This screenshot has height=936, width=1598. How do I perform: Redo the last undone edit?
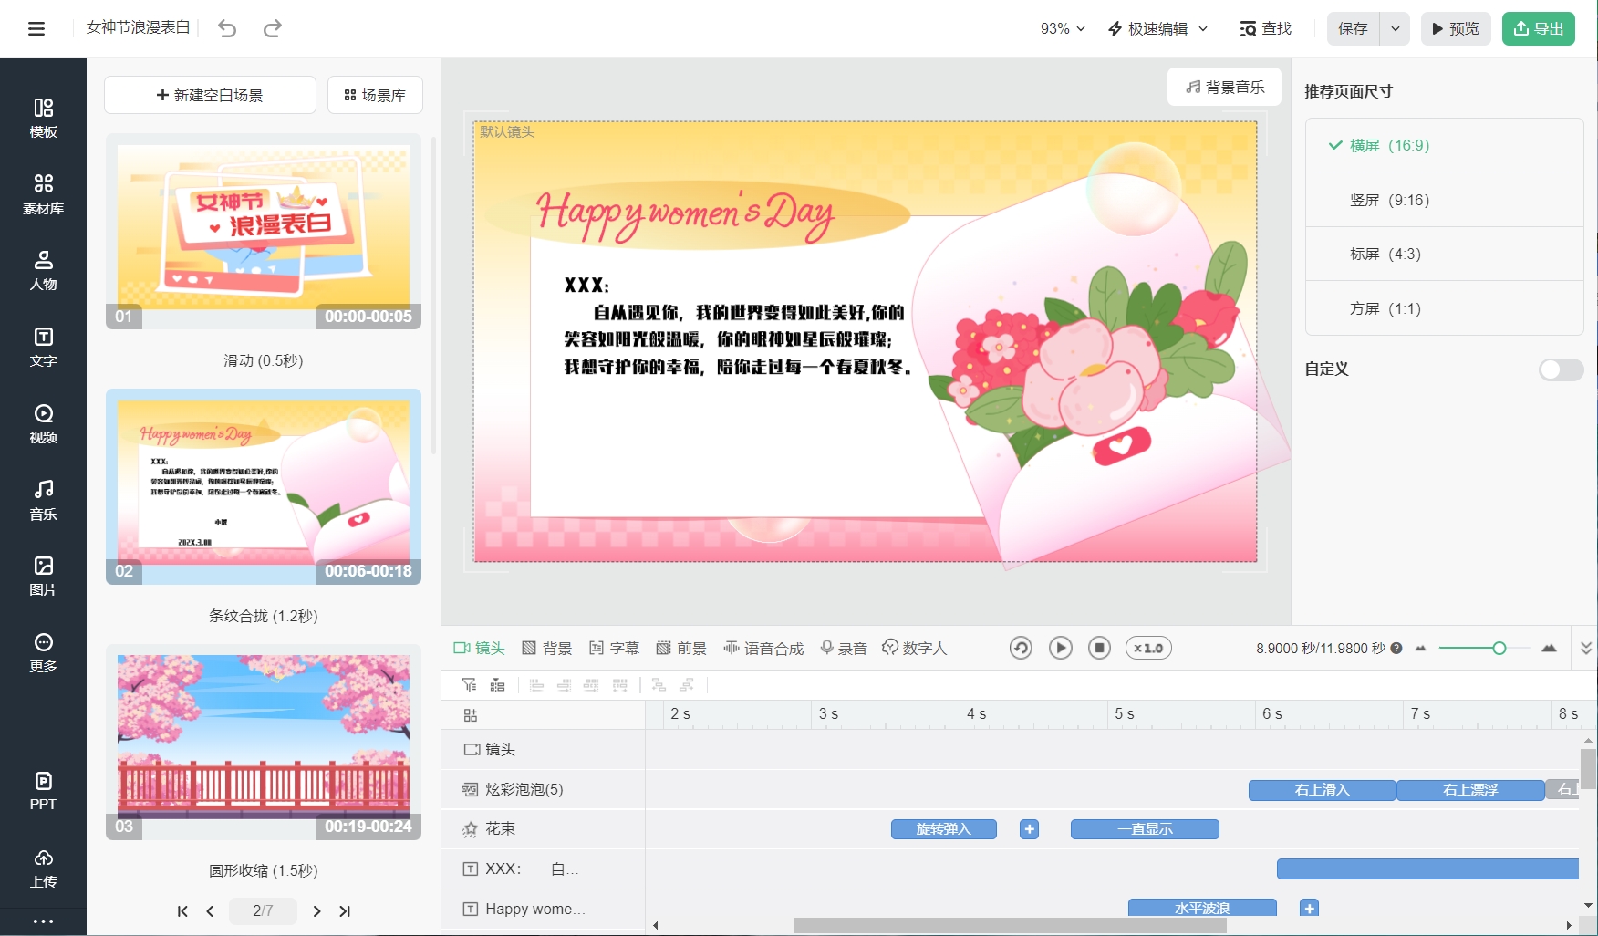[272, 28]
